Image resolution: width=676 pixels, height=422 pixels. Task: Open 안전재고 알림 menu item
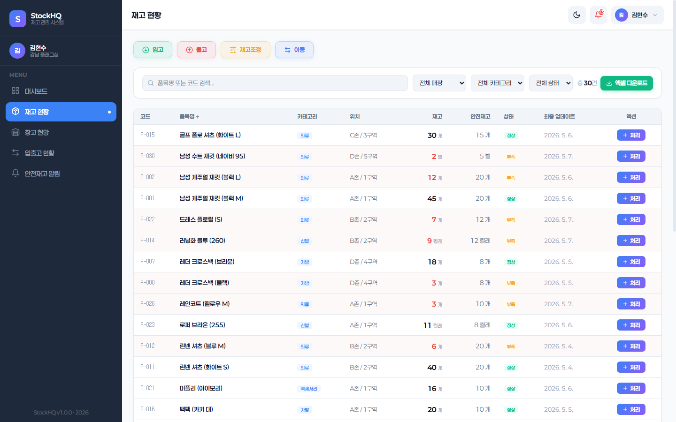point(61,173)
